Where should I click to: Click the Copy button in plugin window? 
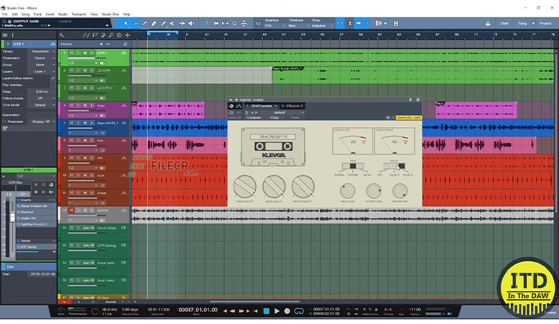click(275, 117)
